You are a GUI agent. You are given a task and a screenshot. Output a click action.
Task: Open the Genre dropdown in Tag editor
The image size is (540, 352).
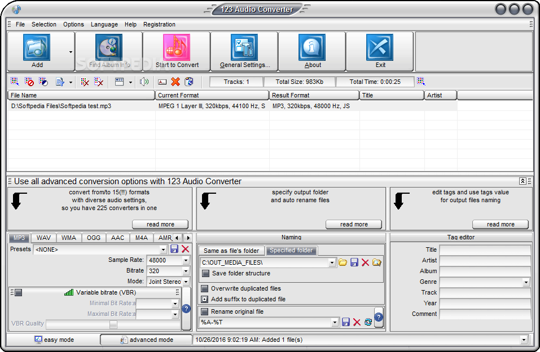pos(526,282)
